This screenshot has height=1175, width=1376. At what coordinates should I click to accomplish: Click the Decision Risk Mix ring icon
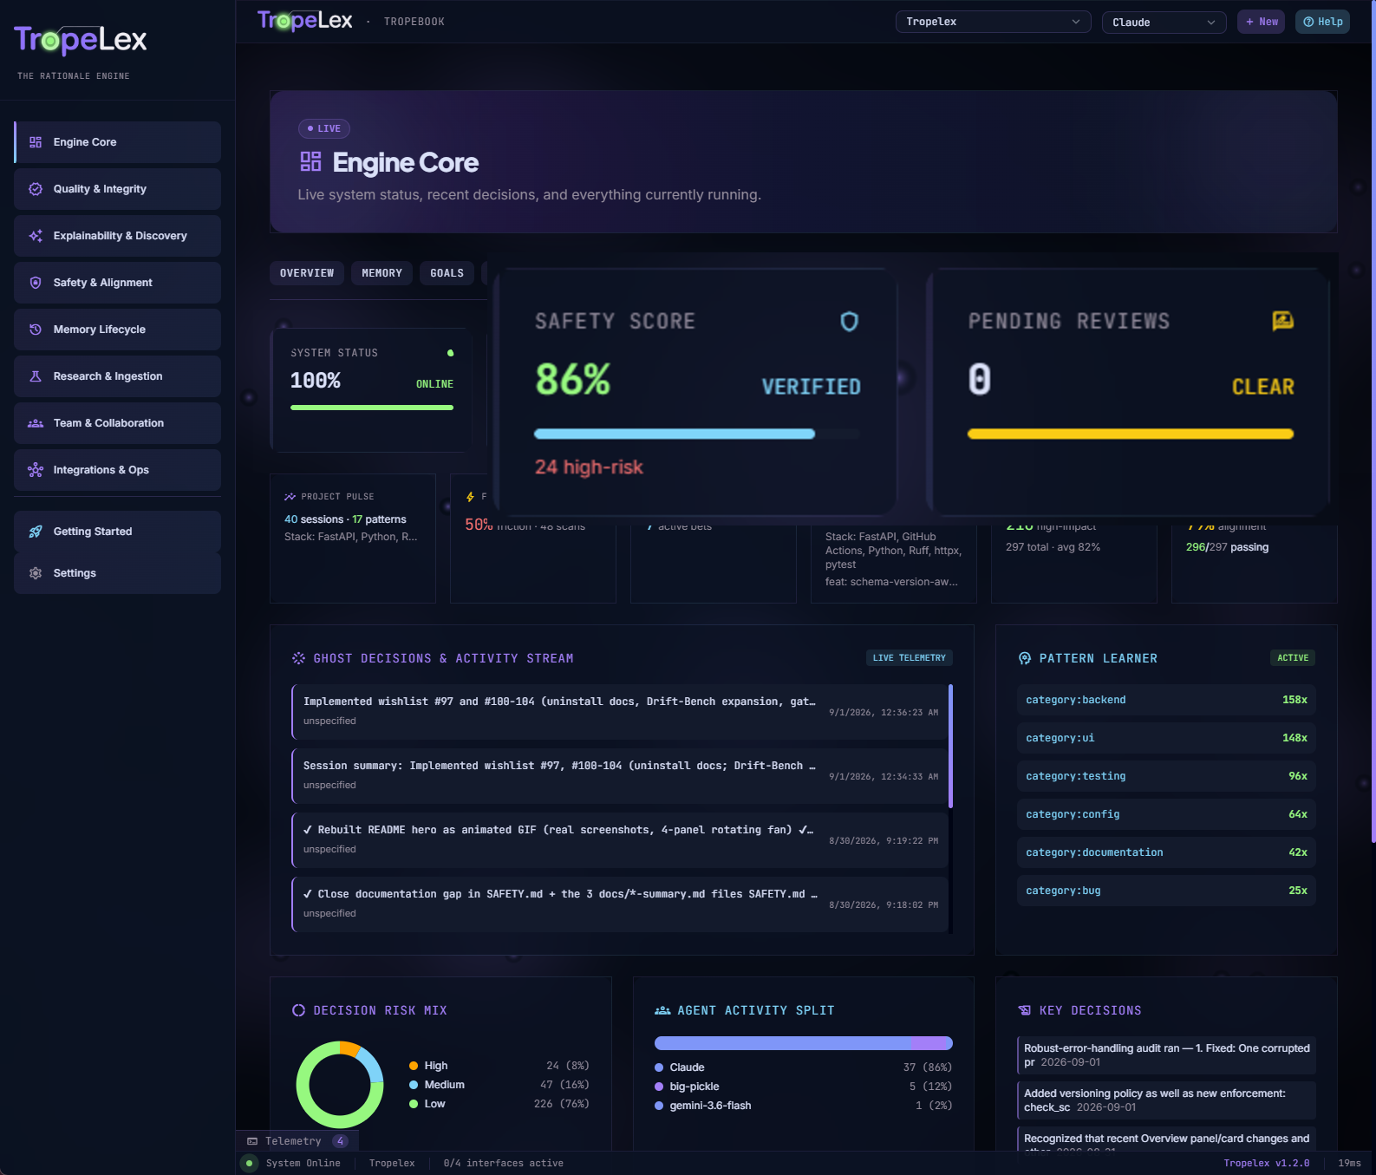tap(299, 1010)
